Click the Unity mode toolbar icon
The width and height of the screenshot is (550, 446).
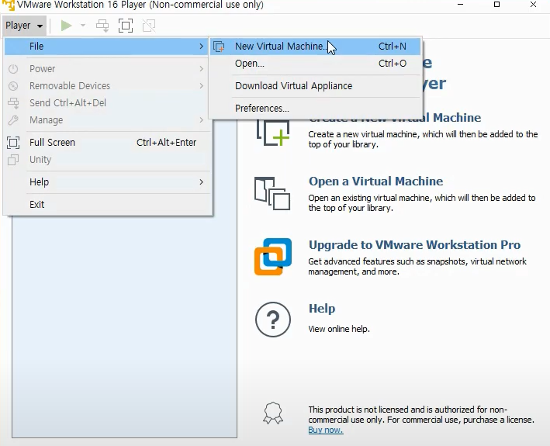click(x=149, y=26)
